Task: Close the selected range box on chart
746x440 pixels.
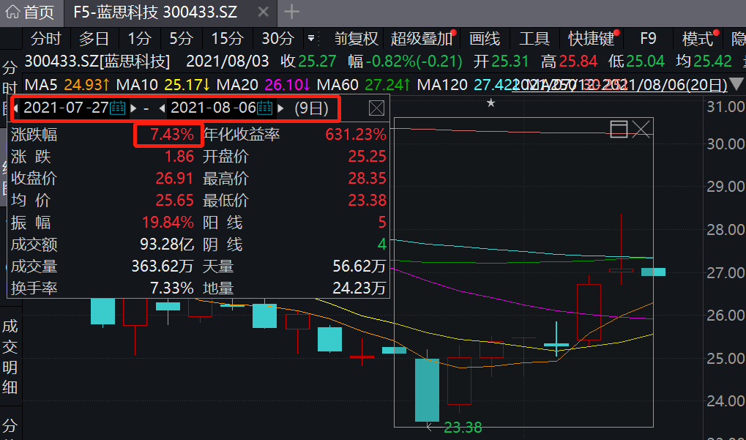Action: [x=641, y=129]
